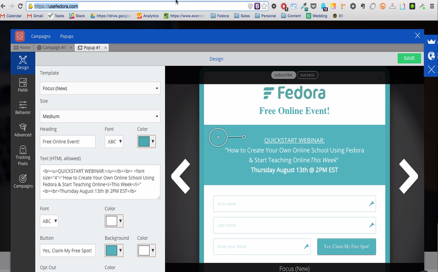Viewport: 438px width, 272px height.
Task: Edit the HTML text area
Action: [100, 182]
